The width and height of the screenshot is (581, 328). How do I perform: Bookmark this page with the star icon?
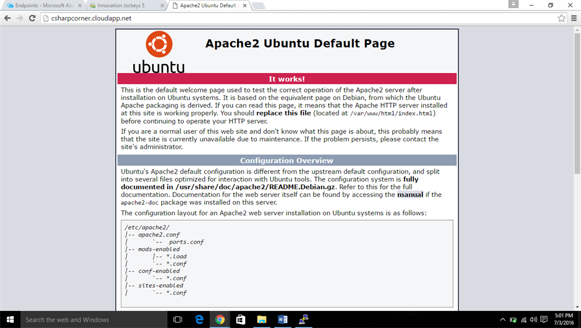[561, 18]
